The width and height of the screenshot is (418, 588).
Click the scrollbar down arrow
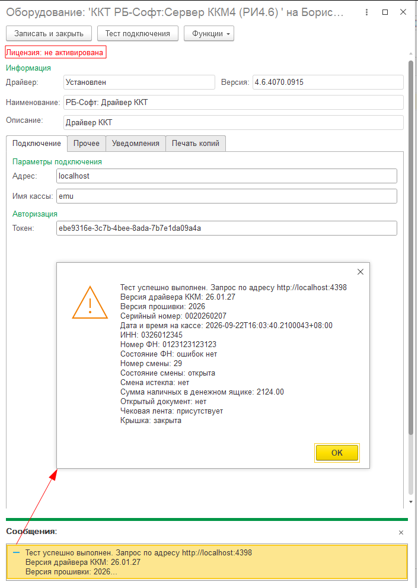[411, 501]
